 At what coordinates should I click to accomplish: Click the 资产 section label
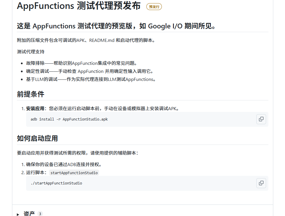29,214
